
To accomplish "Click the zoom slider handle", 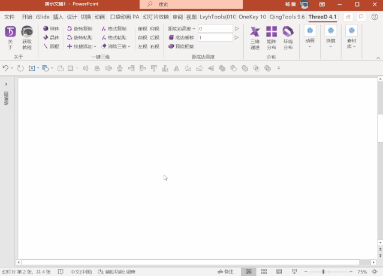I will click(x=324, y=272).
